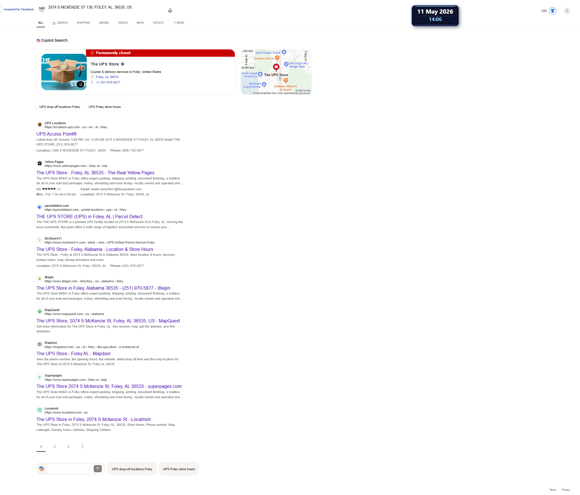
Task: Click the Mapdoor favicon
Action: point(40,344)
